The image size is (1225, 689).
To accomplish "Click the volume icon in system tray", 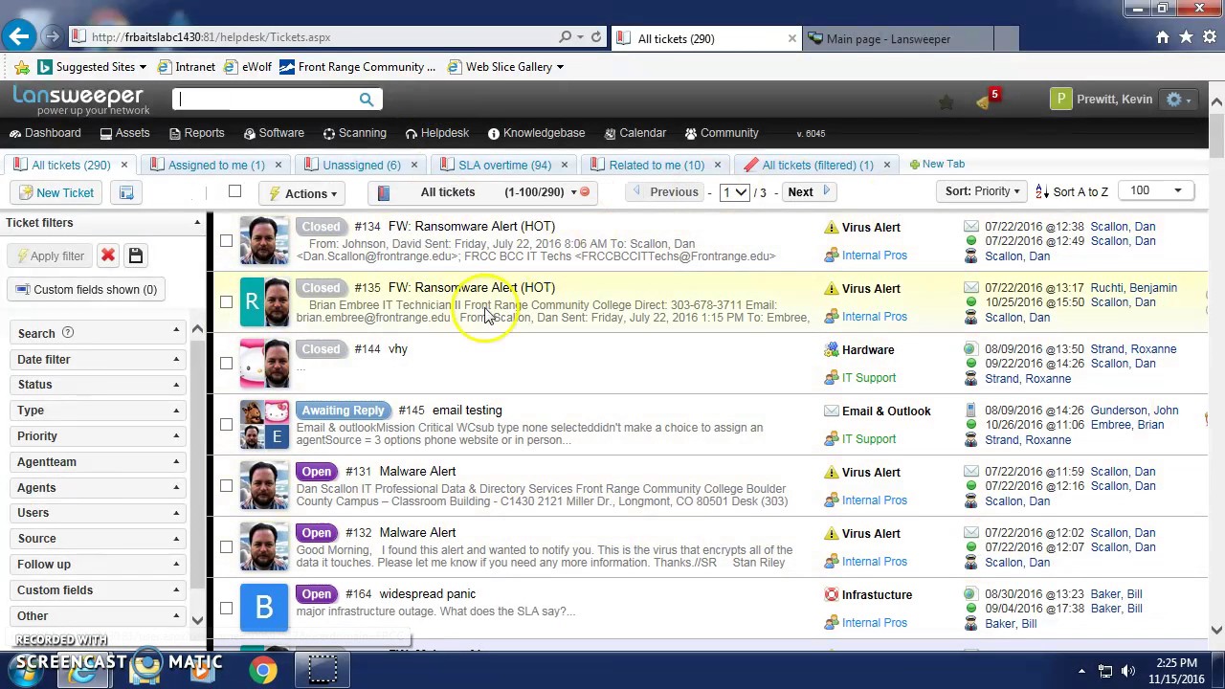I will (x=1128, y=671).
